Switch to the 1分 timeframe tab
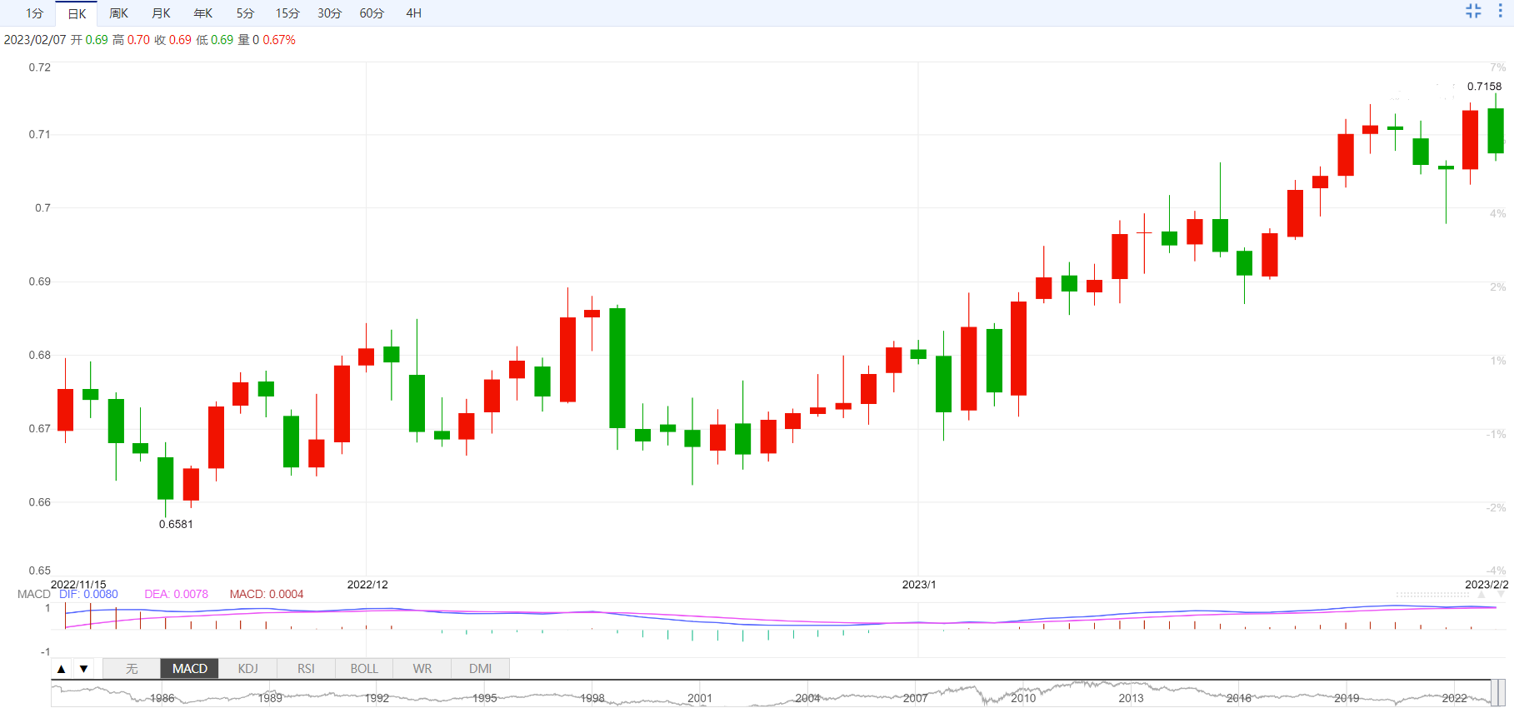This screenshot has width=1514, height=728. click(34, 13)
